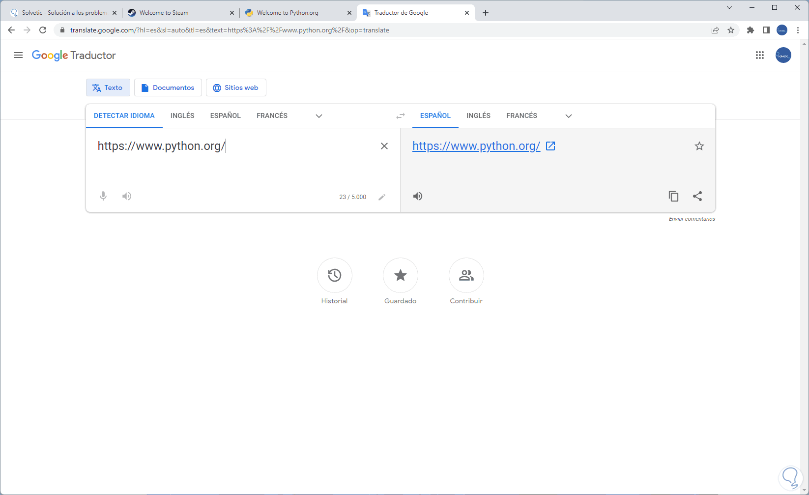The width and height of the screenshot is (809, 495).
Task: Clear the source text with the X
Action: tap(384, 146)
